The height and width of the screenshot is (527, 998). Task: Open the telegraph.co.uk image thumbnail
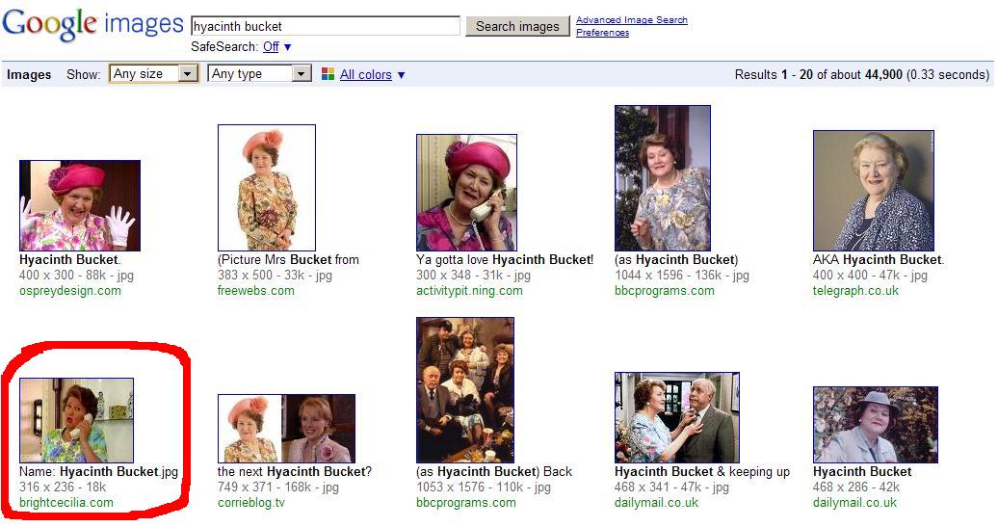(874, 191)
